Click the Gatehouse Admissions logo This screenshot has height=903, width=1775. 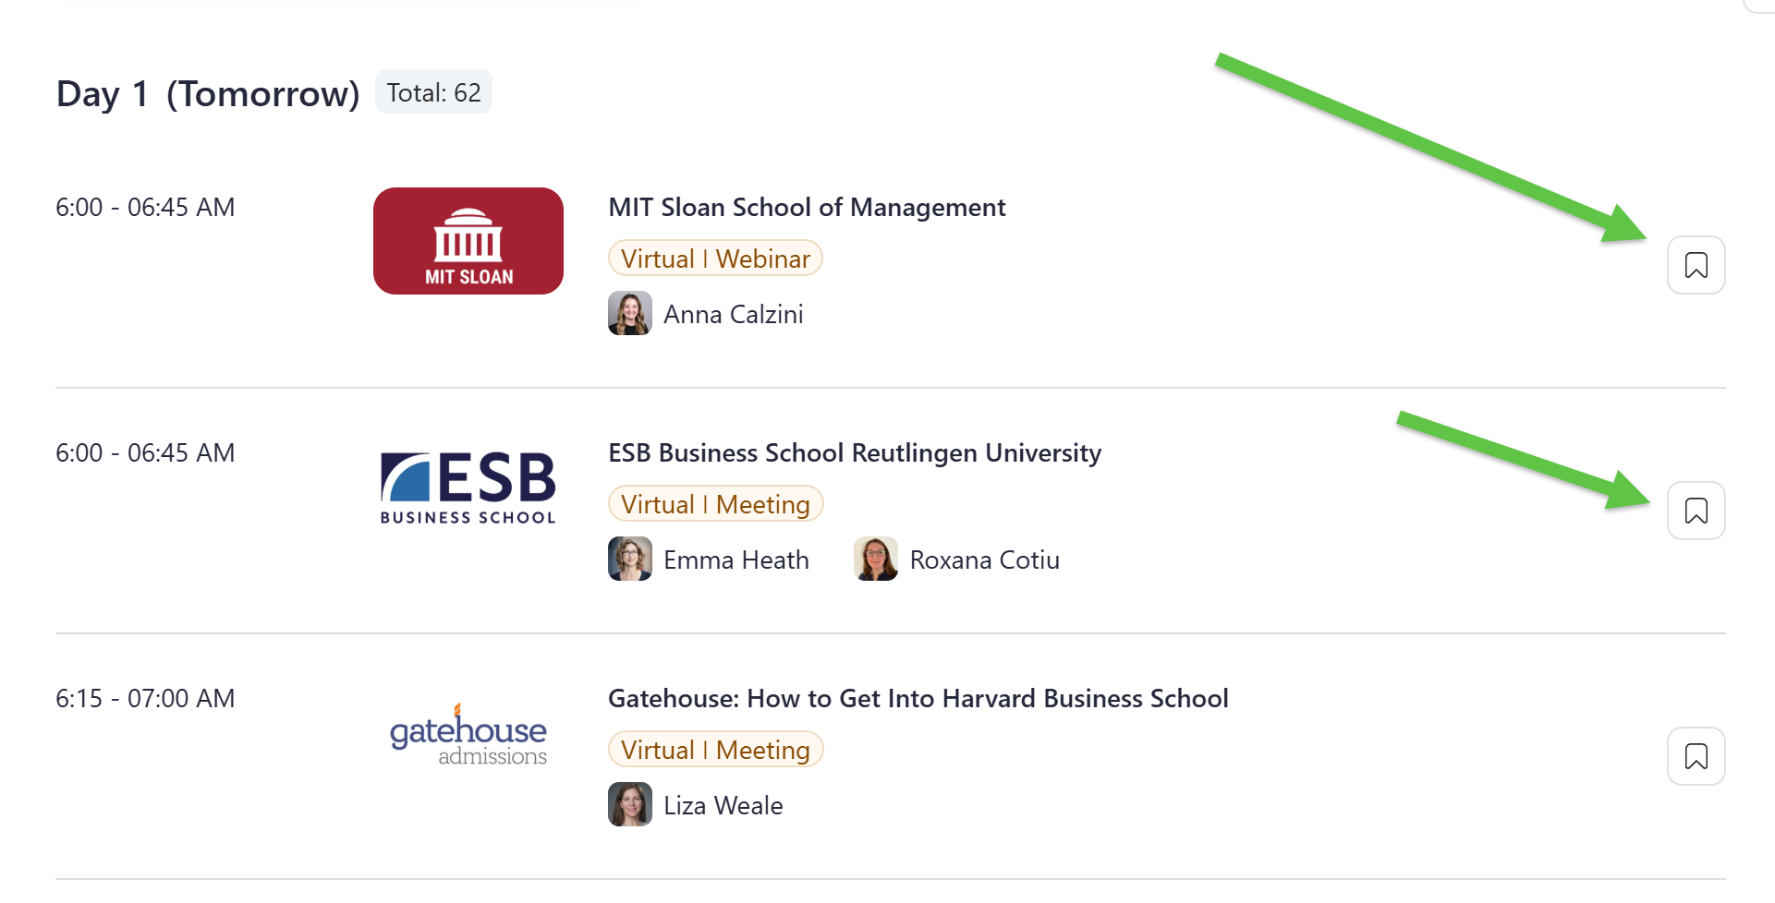[468, 734]
